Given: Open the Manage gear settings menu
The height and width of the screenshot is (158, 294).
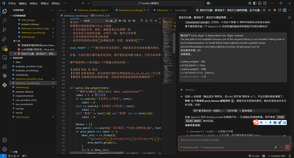Looking at the screenshot, I should [5, 149].
